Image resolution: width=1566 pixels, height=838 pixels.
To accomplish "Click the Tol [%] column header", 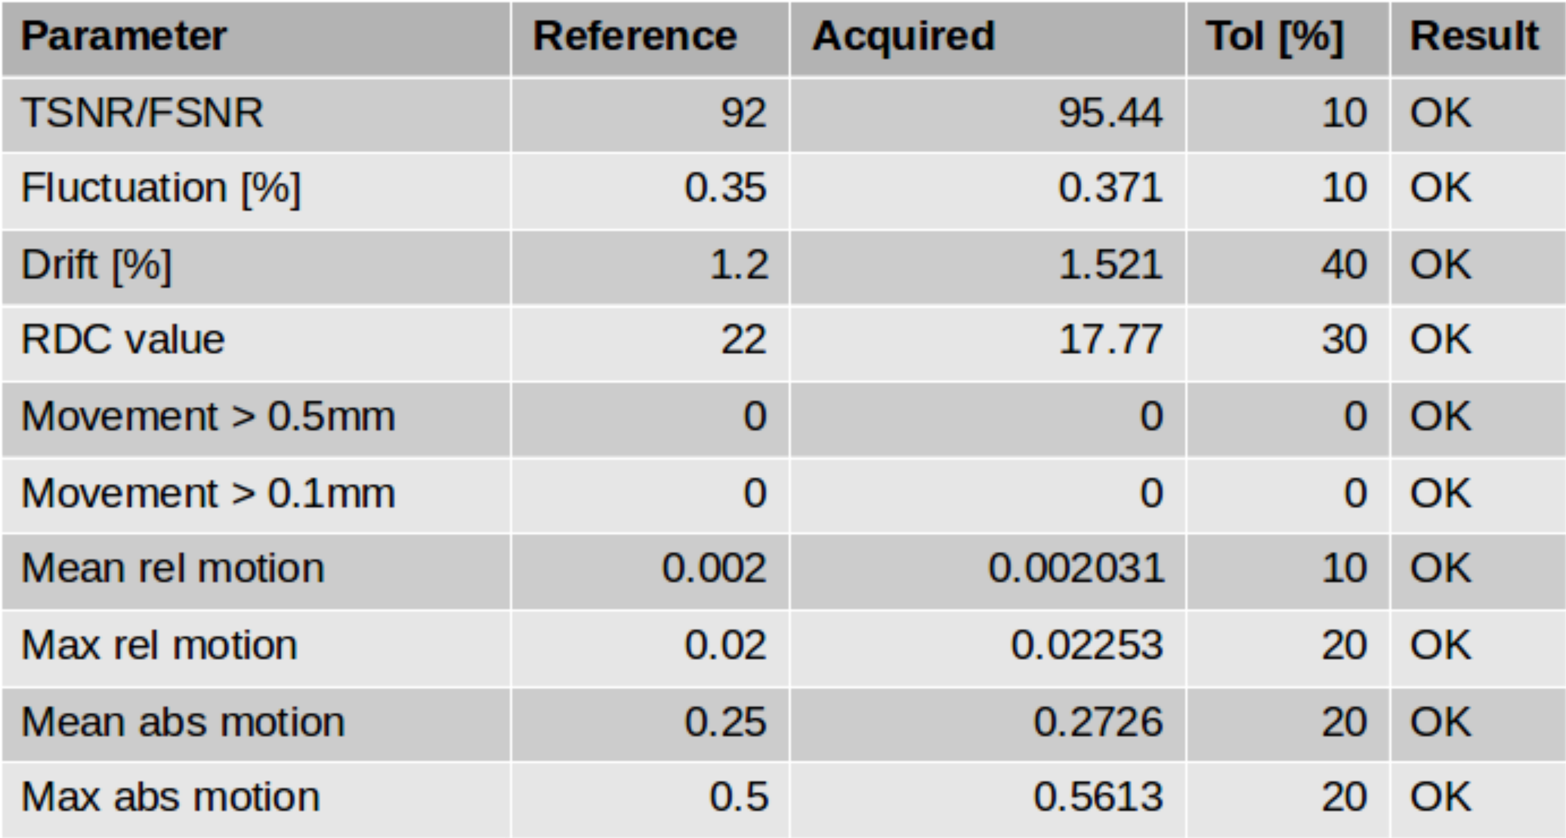I will point(1274,36).
